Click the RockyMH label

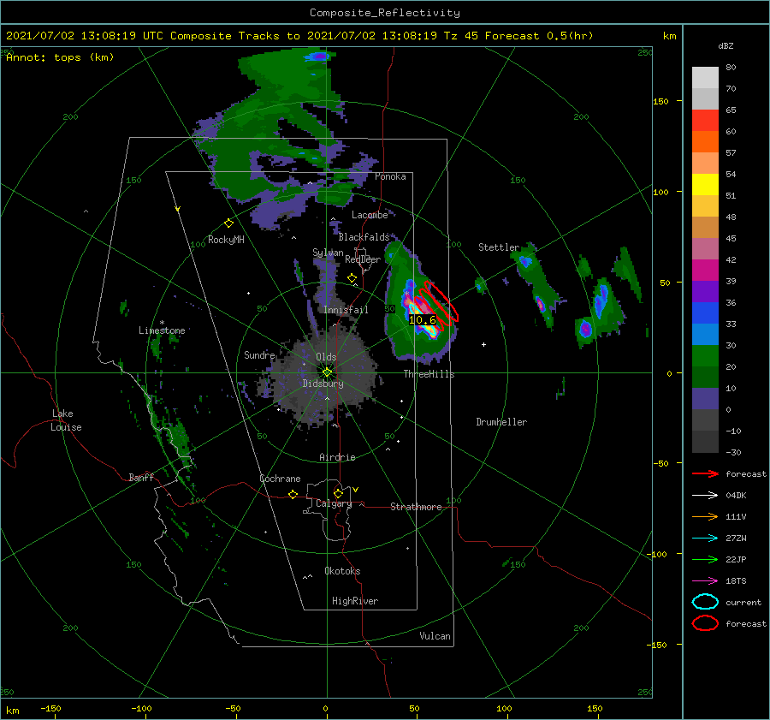click(226, 240)
